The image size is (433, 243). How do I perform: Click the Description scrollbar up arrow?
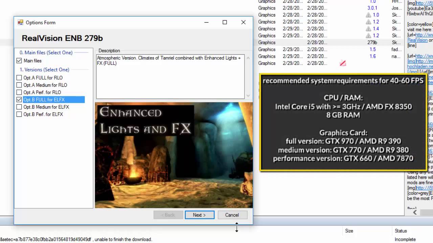point(248,58)
